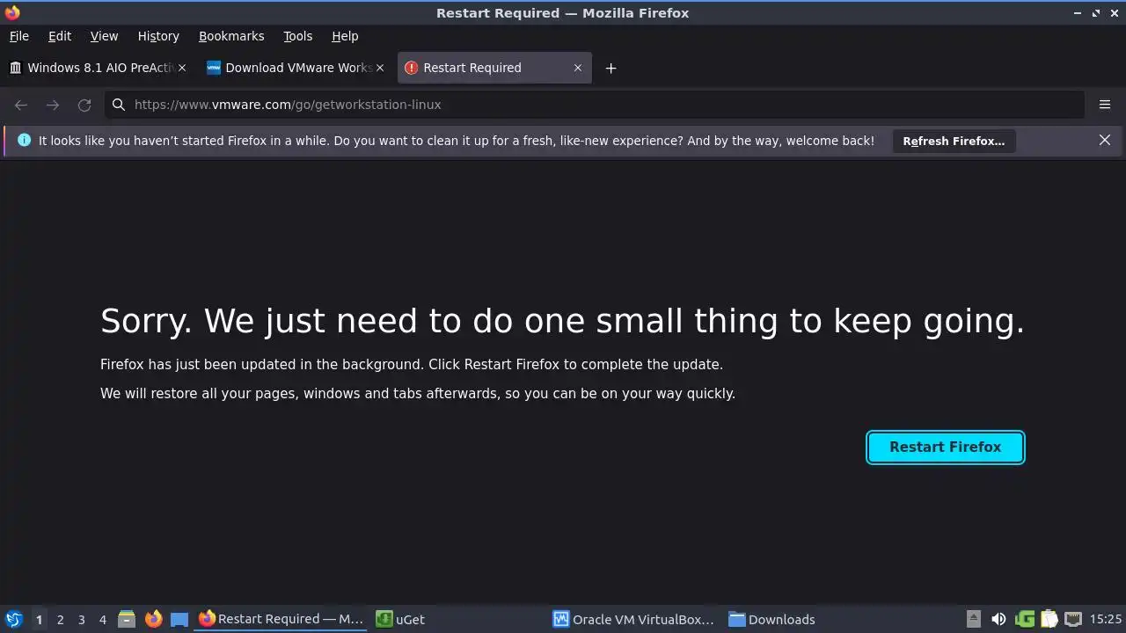The image size is (1126, 633).
Task: Click the uGet tray icon
Action: point(1024,619)
